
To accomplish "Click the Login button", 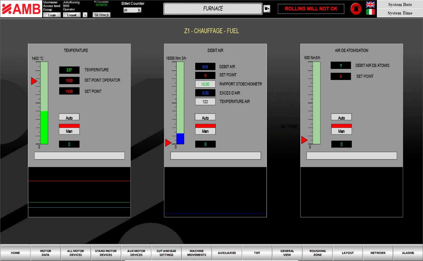I will (52, 15).
